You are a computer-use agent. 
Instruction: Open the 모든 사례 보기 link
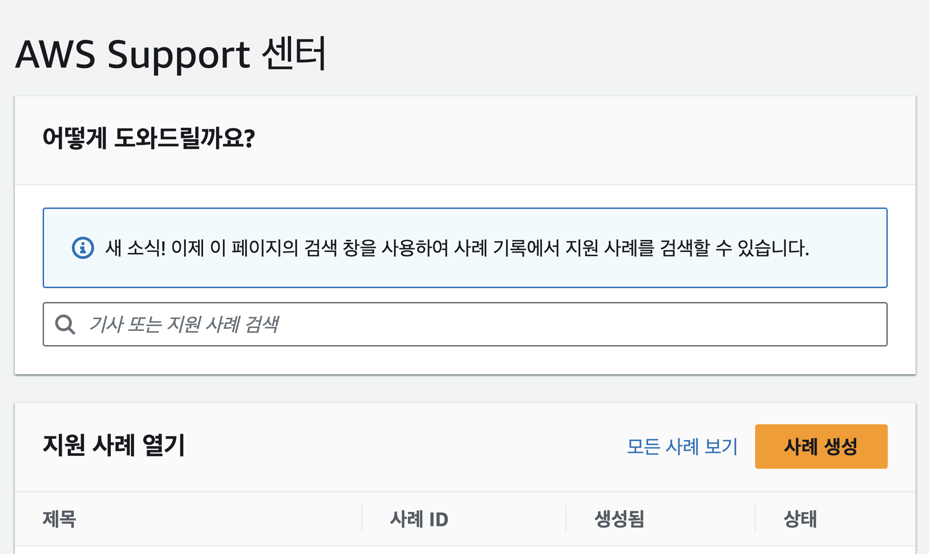[x=682, y=447]
